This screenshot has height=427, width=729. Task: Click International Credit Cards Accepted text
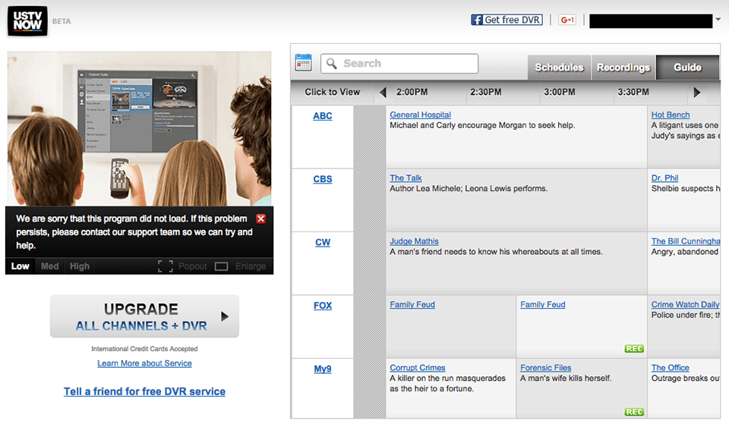pyautogui.click(x=144, y=349)
